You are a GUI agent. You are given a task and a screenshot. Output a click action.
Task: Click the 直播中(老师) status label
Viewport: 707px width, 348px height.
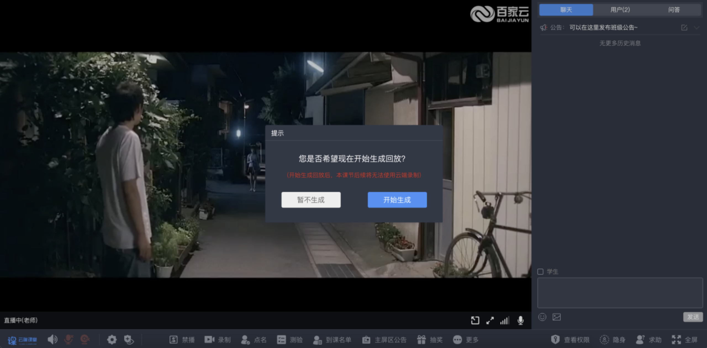coord(21,320)
